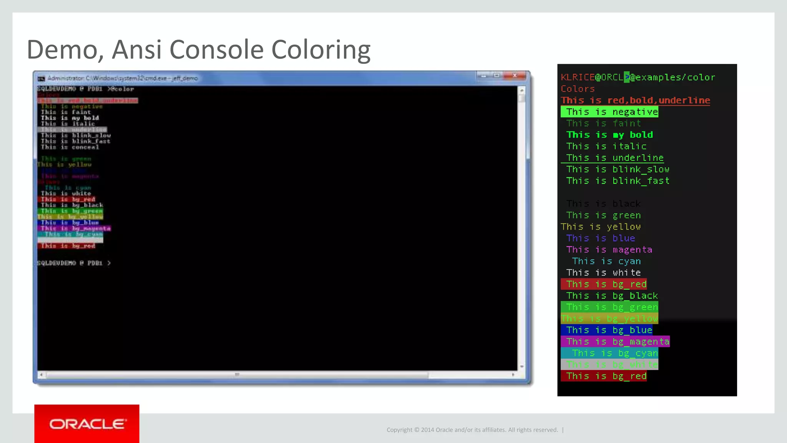Click 'SQLDEVDEMO @ PDB1 >@color' top prompt in cmd window
787x443 pixels.
coord(86,89)
